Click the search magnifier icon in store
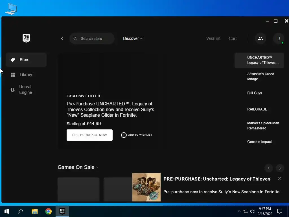This screenshot has height=217, width=289. (75, 38)
